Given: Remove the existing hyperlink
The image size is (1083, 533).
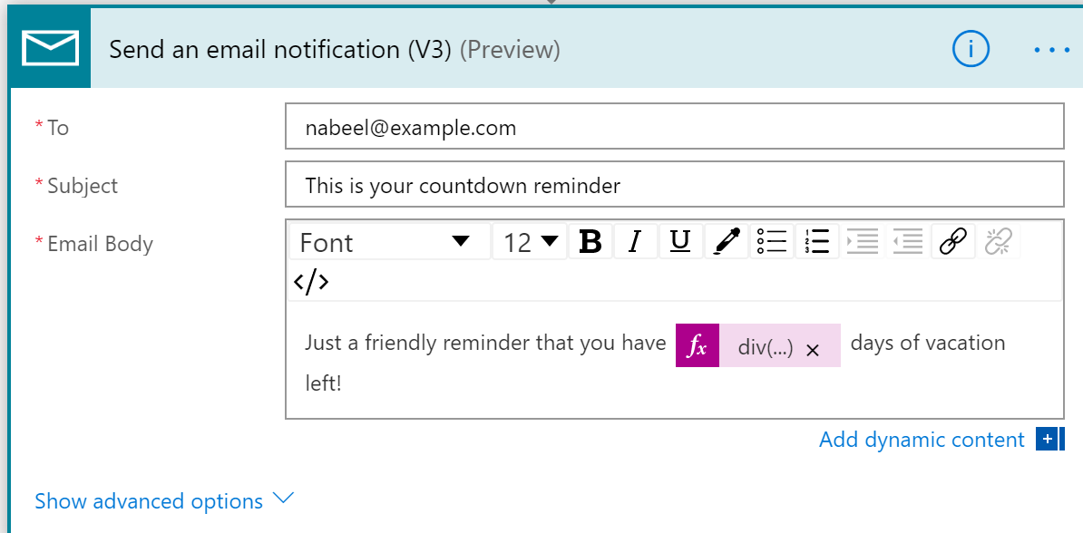Looking at the screenshot, I should (996, 241).
